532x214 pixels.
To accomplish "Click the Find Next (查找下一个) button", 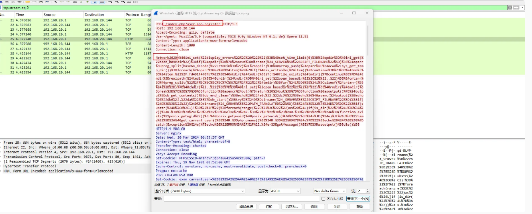I will click(x=359, y=199).
